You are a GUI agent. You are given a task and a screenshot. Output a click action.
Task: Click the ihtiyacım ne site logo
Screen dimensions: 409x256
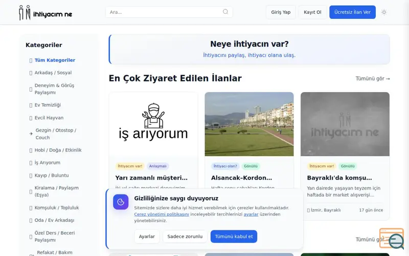tap(46, 12)
